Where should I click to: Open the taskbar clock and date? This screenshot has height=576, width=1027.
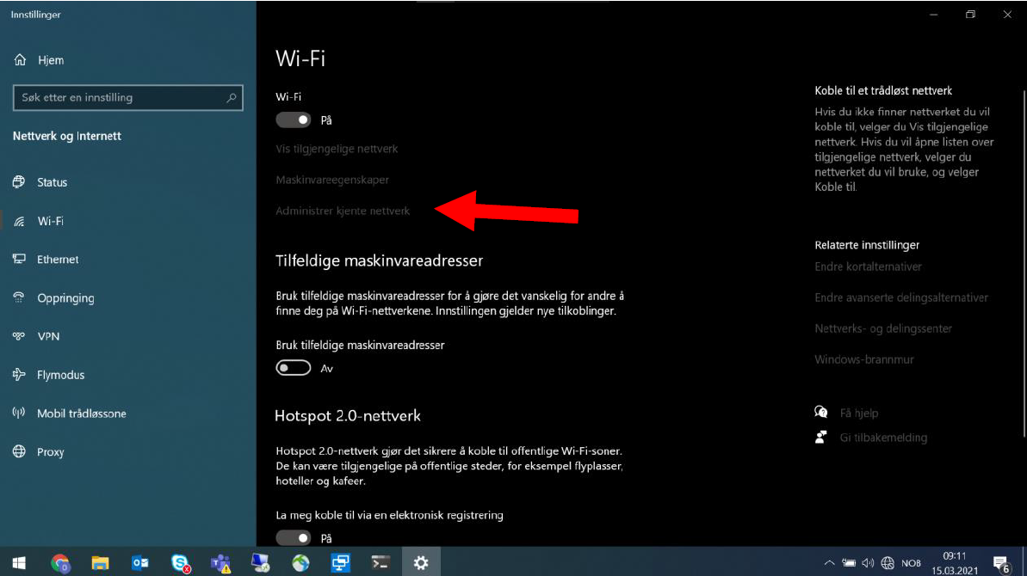click(955, 563)
